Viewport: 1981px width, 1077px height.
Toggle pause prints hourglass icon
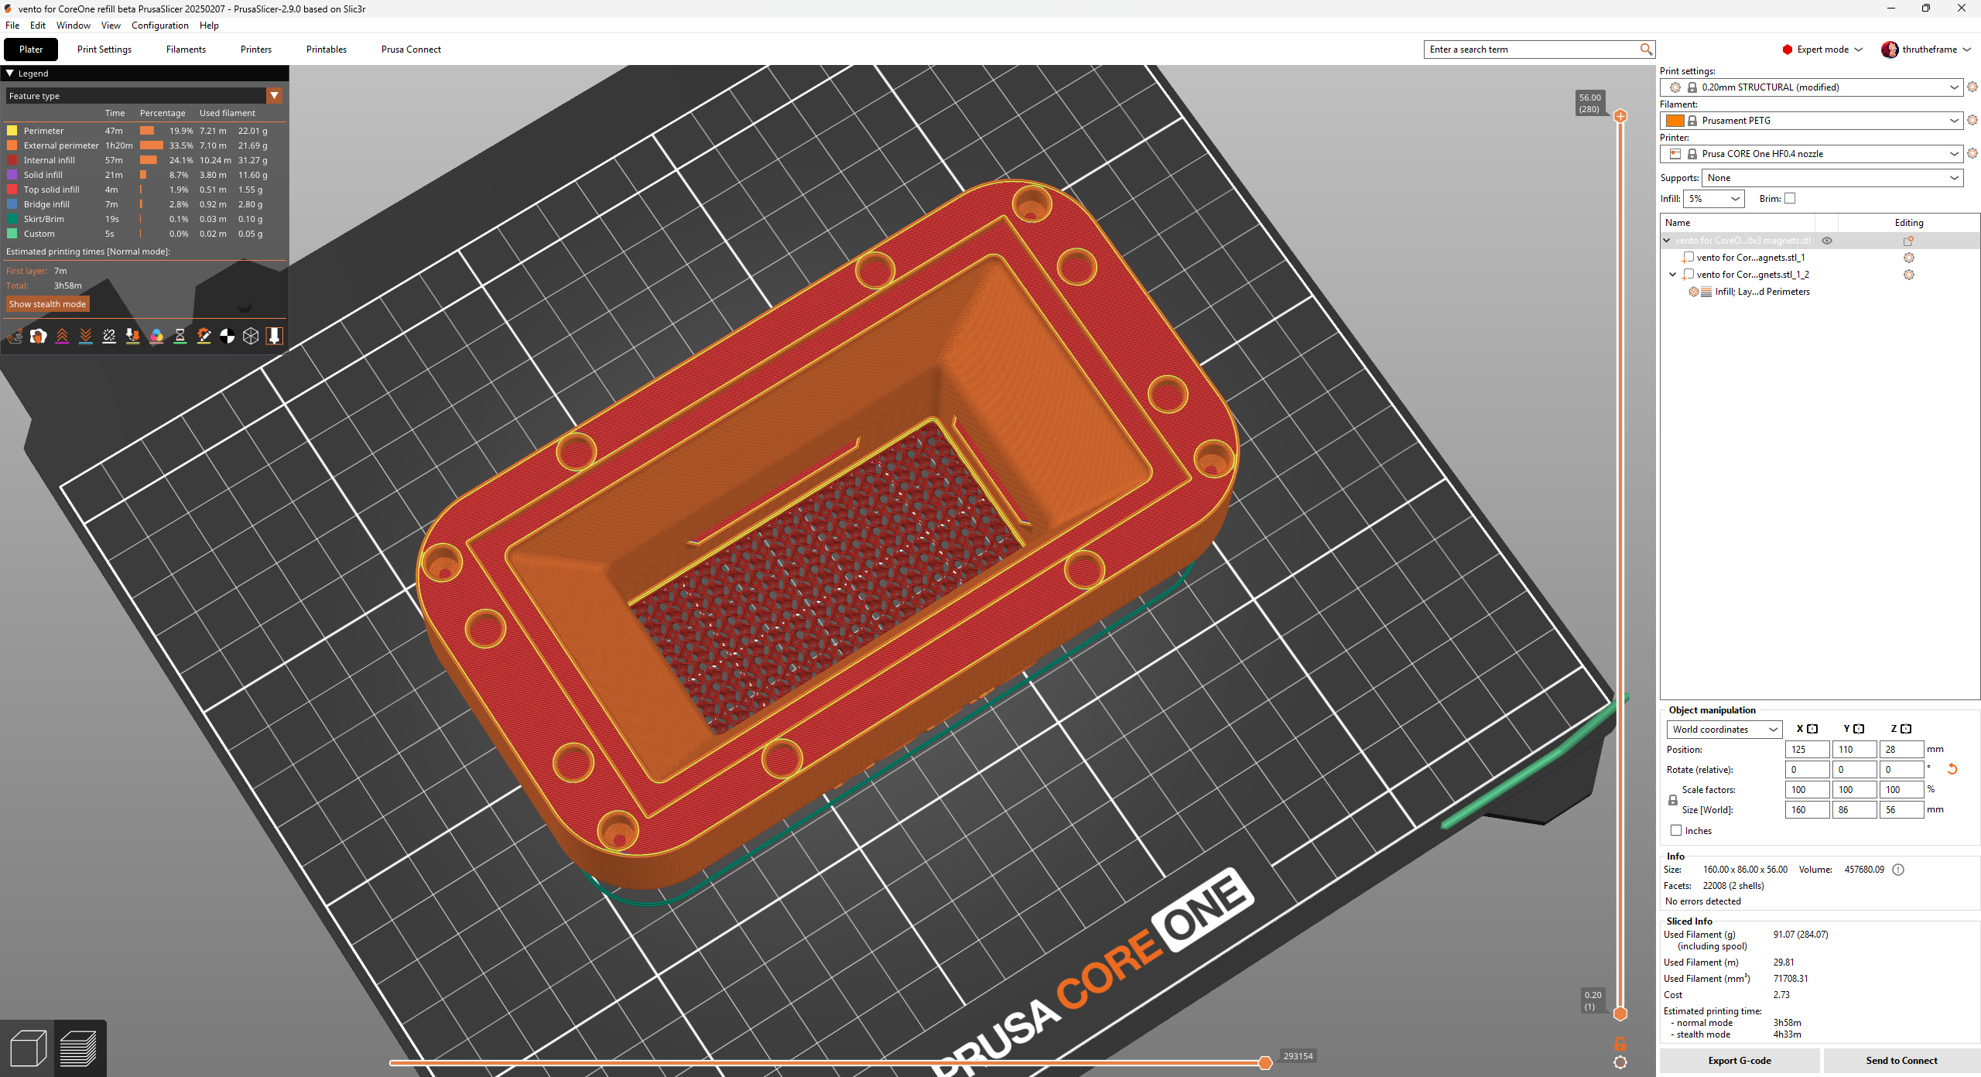pyautogui.click(x=180, y=336)
